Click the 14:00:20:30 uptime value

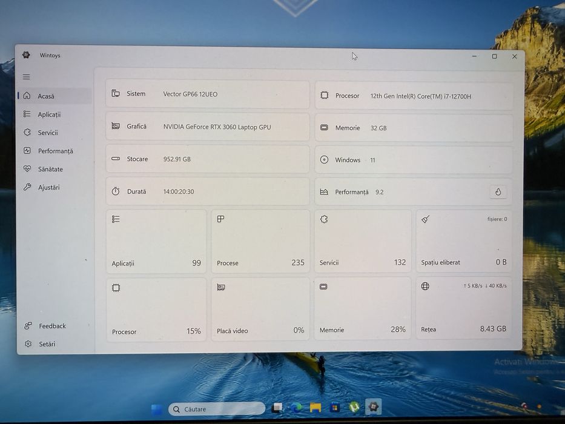(179, 191)
